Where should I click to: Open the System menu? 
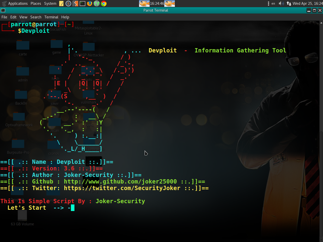(50, 4)
